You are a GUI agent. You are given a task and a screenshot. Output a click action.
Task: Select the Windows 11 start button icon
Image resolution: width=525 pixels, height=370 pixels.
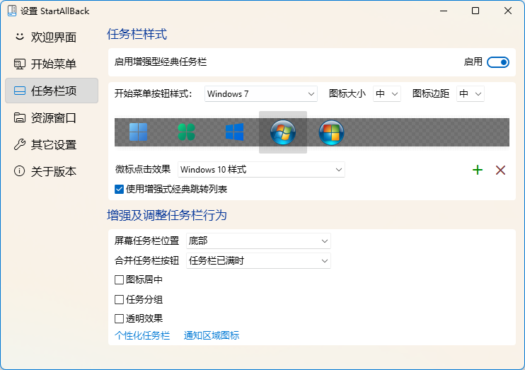[138, 132]
